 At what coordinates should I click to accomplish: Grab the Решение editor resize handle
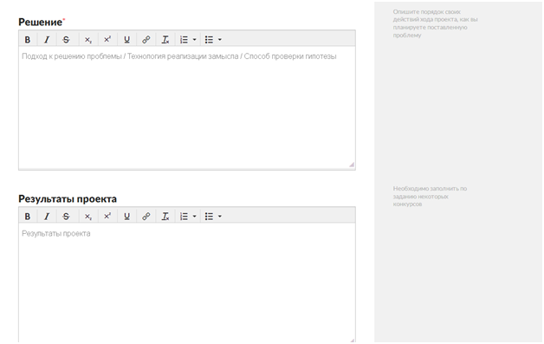[x=352, y=165]
